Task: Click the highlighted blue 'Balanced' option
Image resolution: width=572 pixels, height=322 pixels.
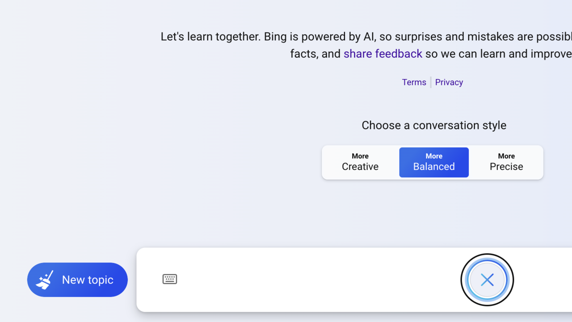Action: 434,167
